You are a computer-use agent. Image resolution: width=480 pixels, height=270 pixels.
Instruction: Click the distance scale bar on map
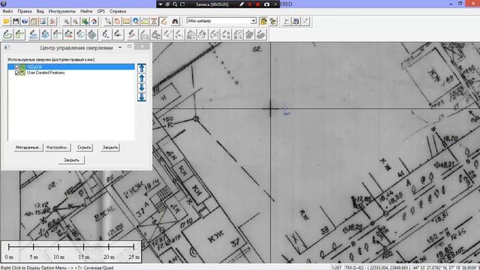[71, 251]
